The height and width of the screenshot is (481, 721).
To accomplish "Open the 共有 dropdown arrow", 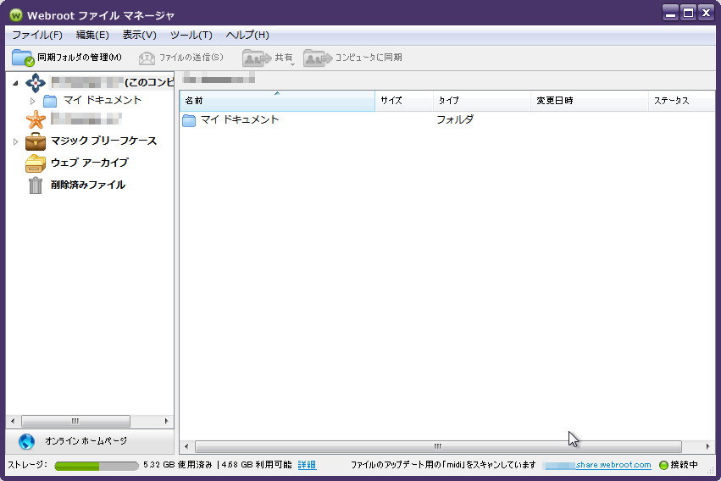I will [292, 64].
